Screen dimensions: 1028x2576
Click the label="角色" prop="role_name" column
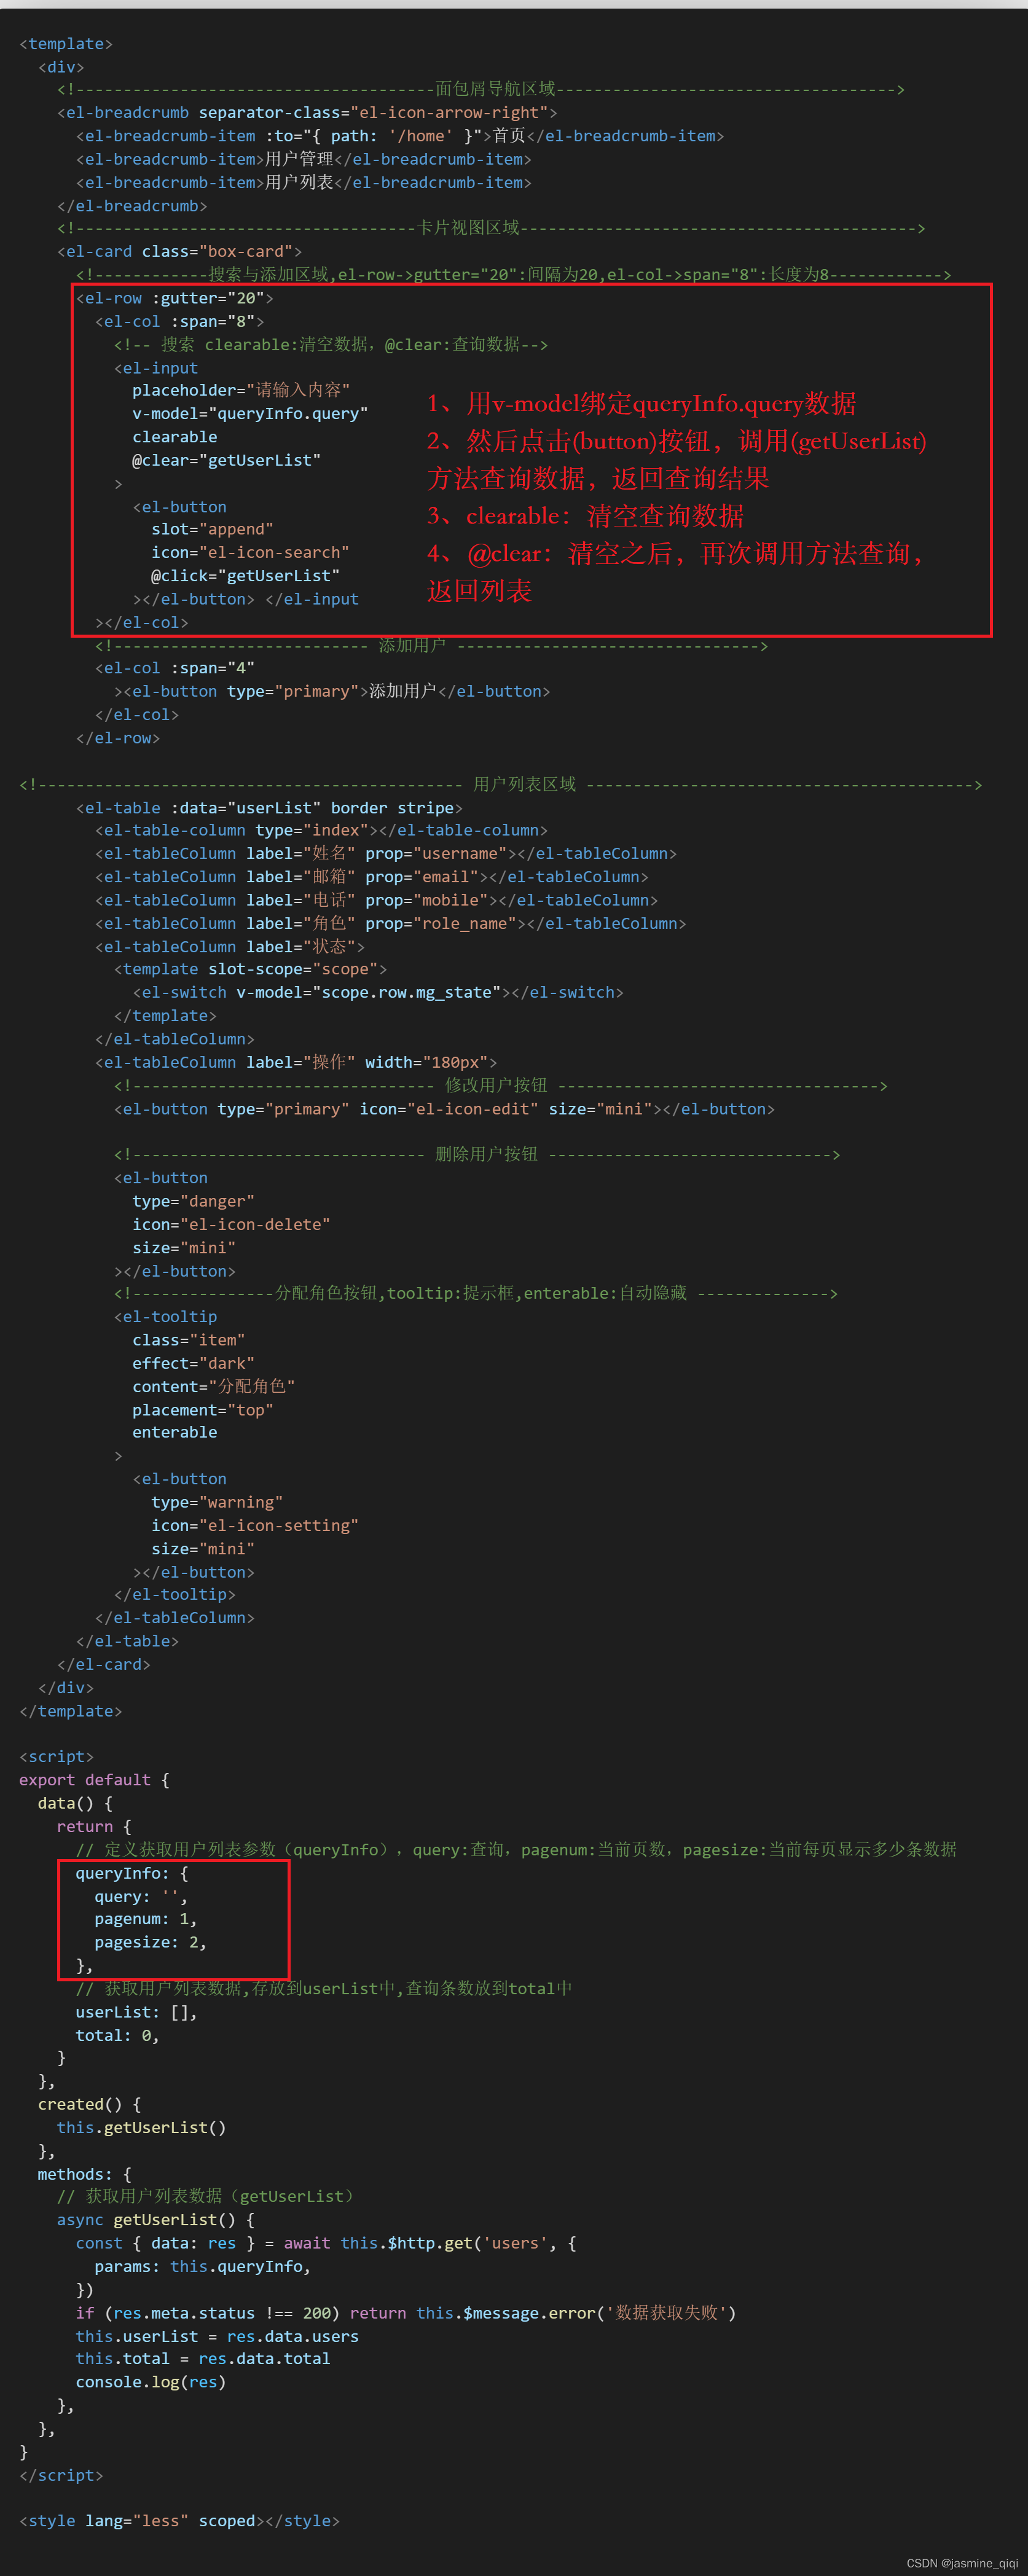(391, 924)
